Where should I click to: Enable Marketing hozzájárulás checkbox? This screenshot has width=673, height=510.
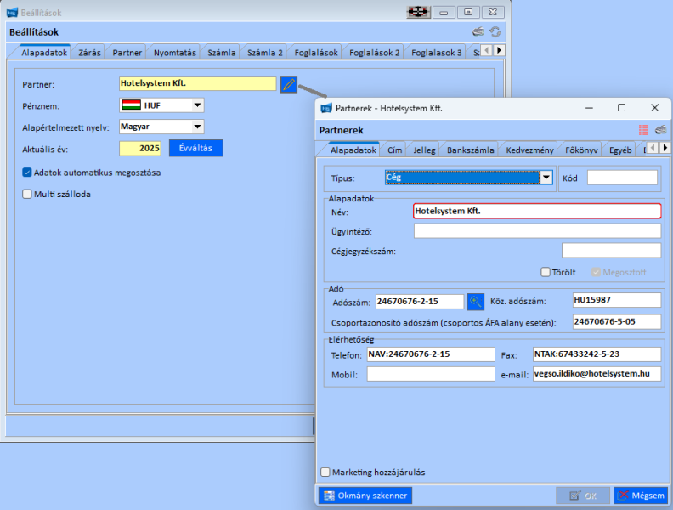[325, 473]
